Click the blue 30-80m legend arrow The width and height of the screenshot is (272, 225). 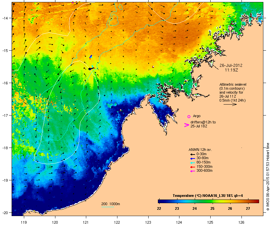192,158
